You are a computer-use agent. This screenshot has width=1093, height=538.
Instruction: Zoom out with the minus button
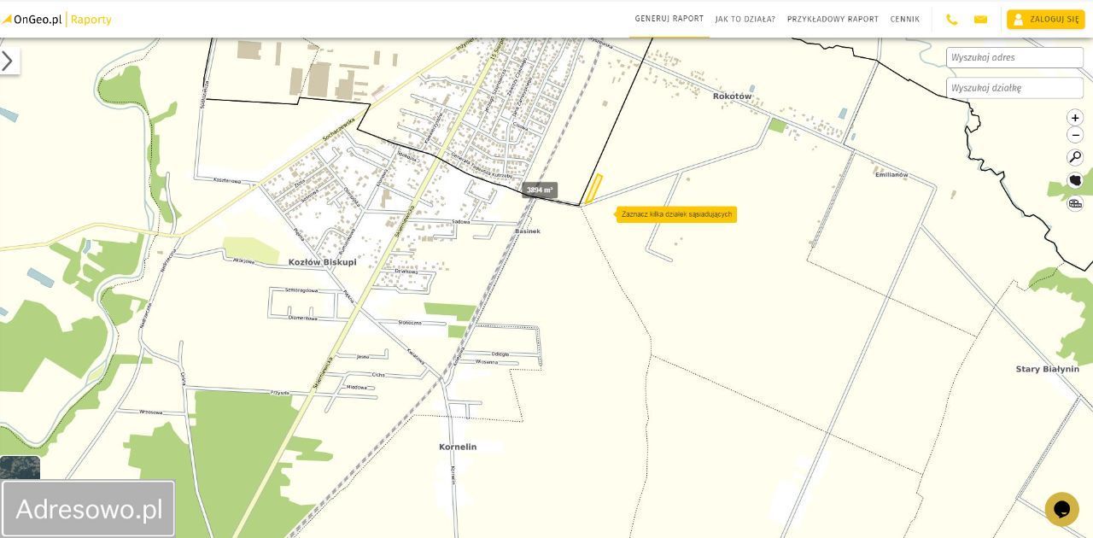tap(1075, 135)
